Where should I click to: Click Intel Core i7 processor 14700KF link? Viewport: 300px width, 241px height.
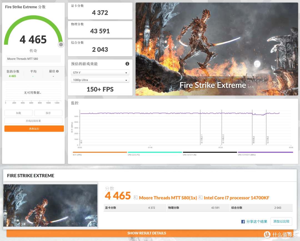click(x=236, y=198)
